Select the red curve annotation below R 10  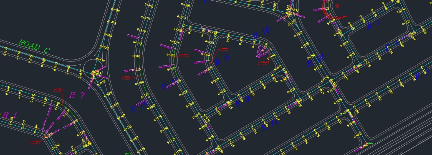[x=262, y=63]
